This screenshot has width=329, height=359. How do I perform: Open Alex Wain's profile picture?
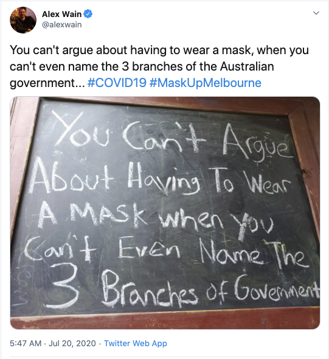(x=23, y=20)
